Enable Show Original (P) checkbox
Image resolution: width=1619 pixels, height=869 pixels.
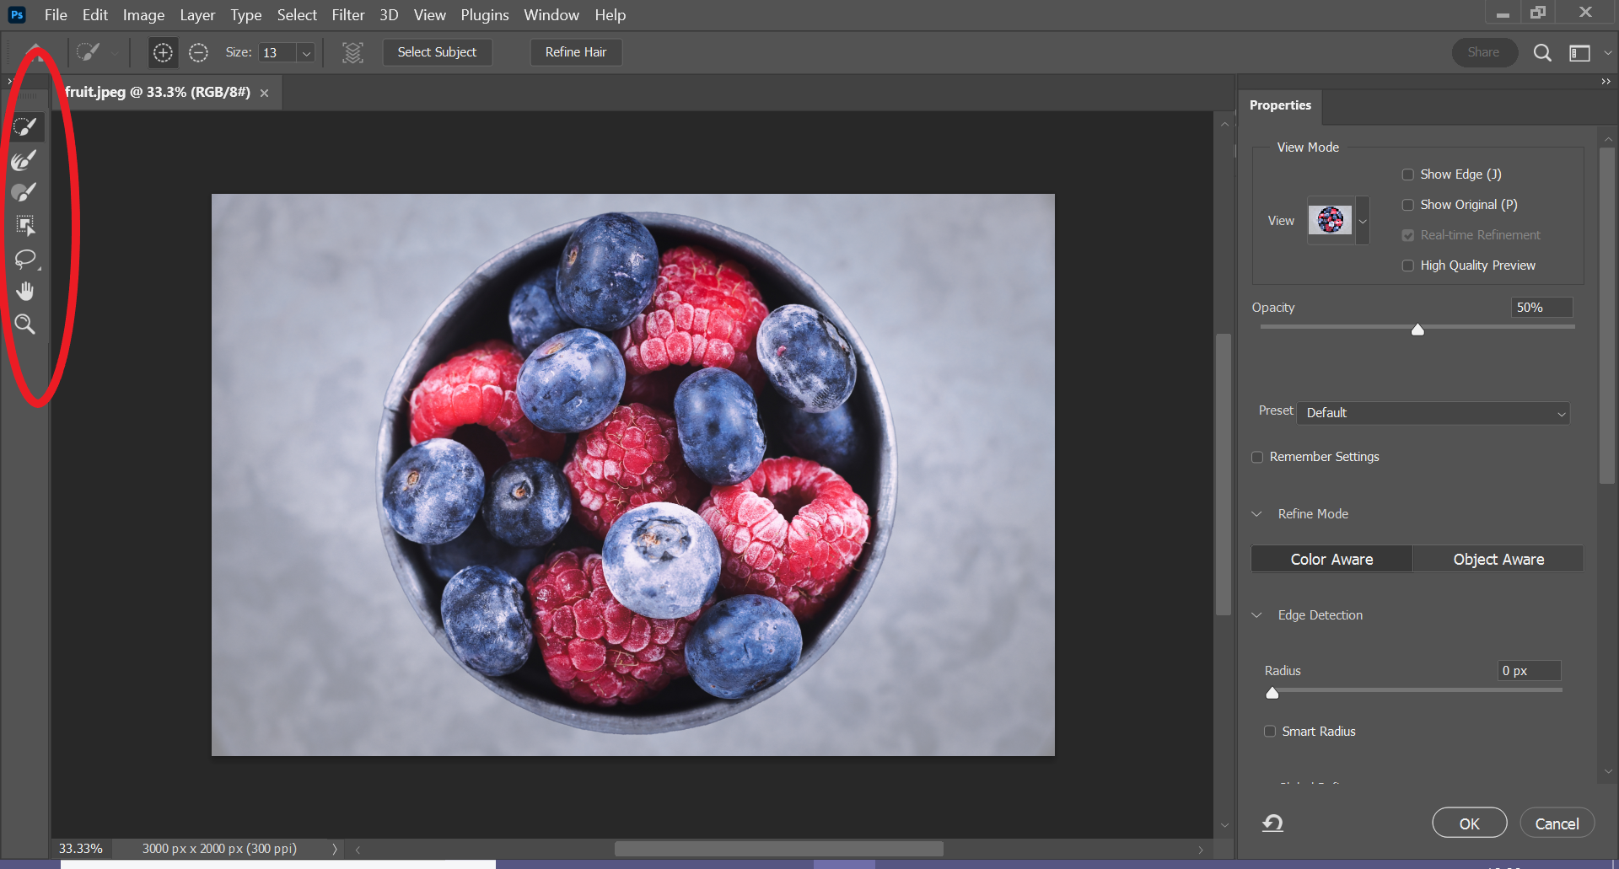tap(1407, 205)
